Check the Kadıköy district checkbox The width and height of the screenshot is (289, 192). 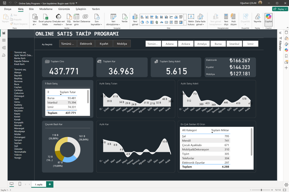12,105
